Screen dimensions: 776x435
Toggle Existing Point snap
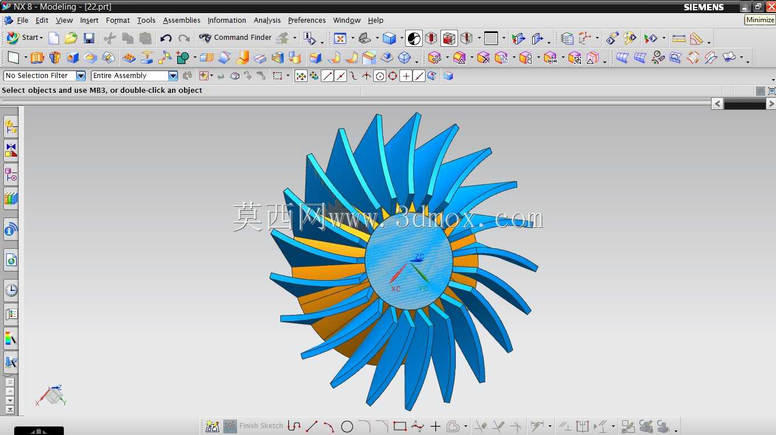(x=406, y=76)
